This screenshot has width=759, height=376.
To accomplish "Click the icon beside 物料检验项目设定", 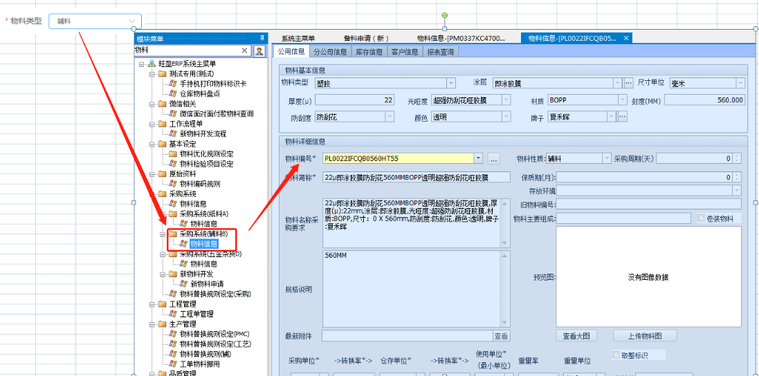I will coord(173,164).
